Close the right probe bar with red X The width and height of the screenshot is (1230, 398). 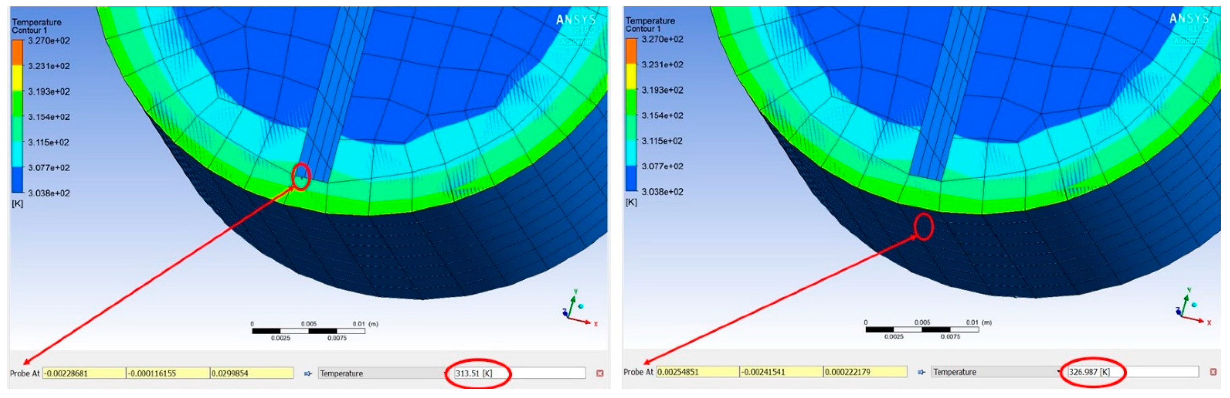1213,372
